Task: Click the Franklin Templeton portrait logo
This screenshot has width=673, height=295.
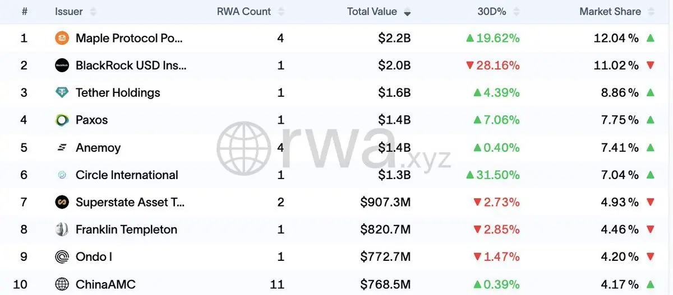Action: [62, 230]
